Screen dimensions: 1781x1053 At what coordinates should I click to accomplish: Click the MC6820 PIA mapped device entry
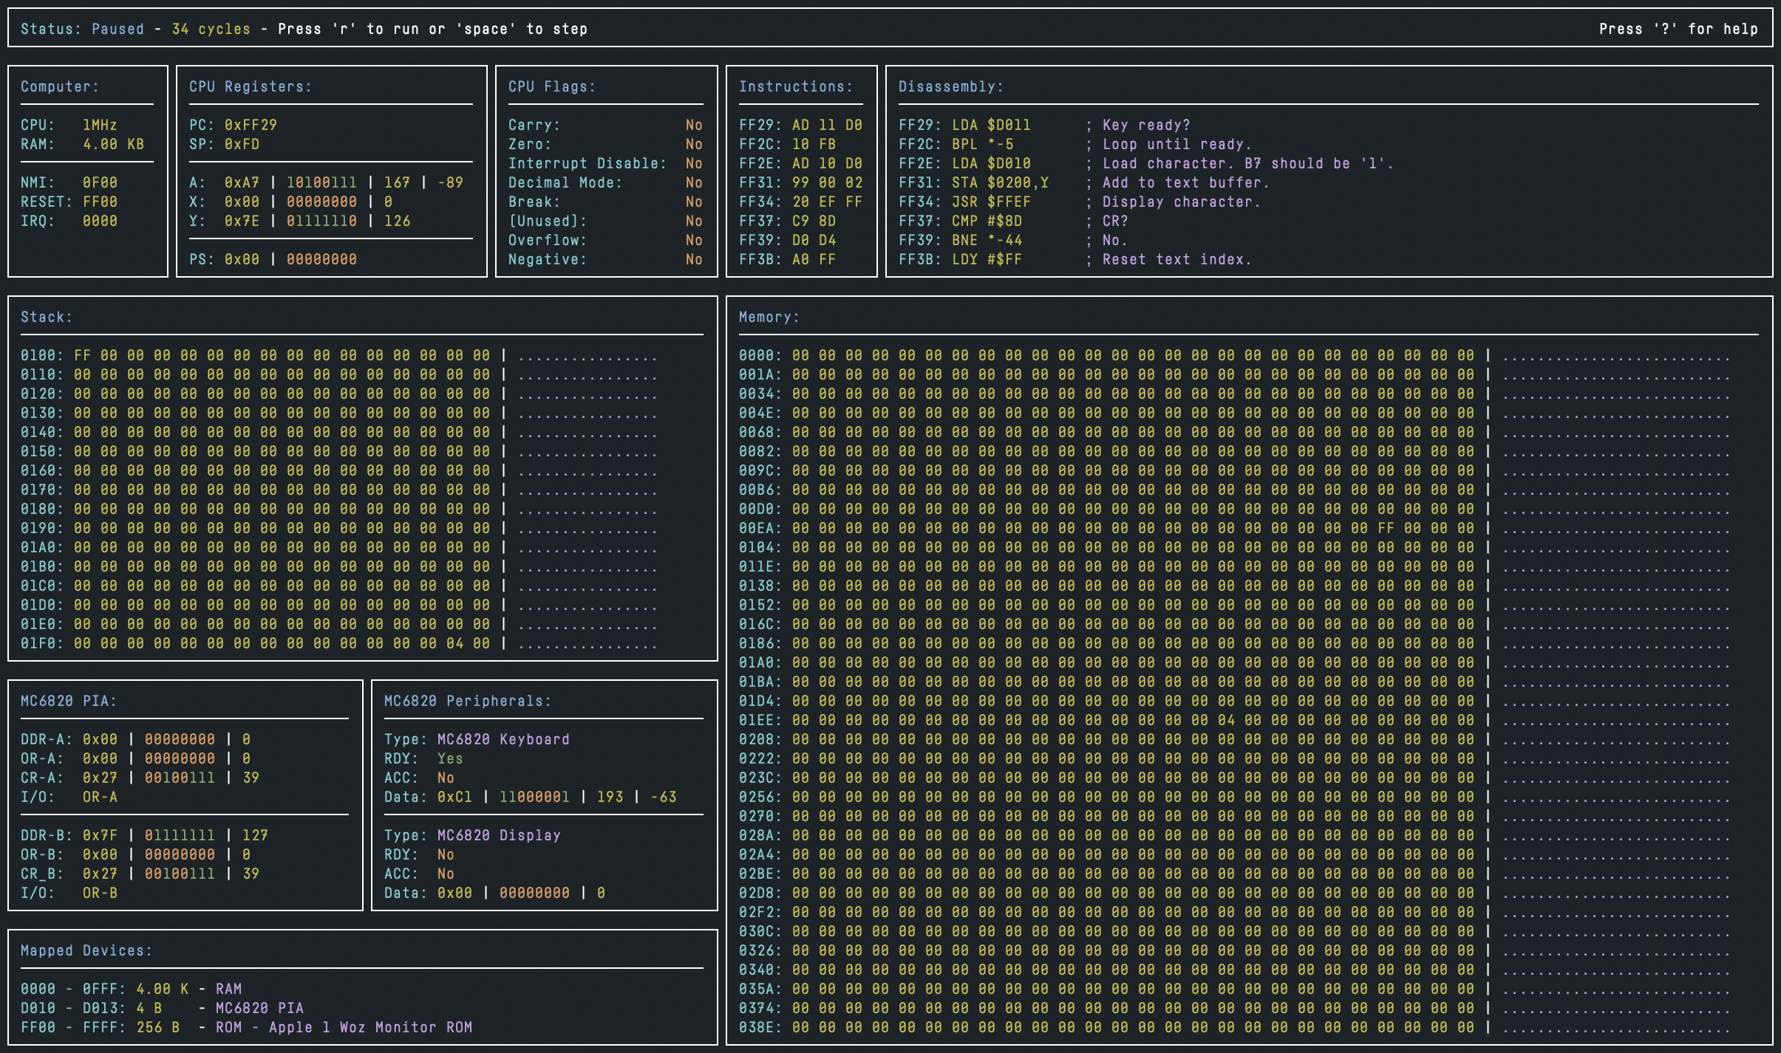point(259,1008)
